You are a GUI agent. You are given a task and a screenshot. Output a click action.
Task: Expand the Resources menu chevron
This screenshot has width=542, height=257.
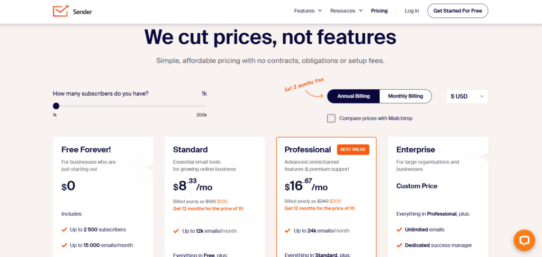pos(360,11)
